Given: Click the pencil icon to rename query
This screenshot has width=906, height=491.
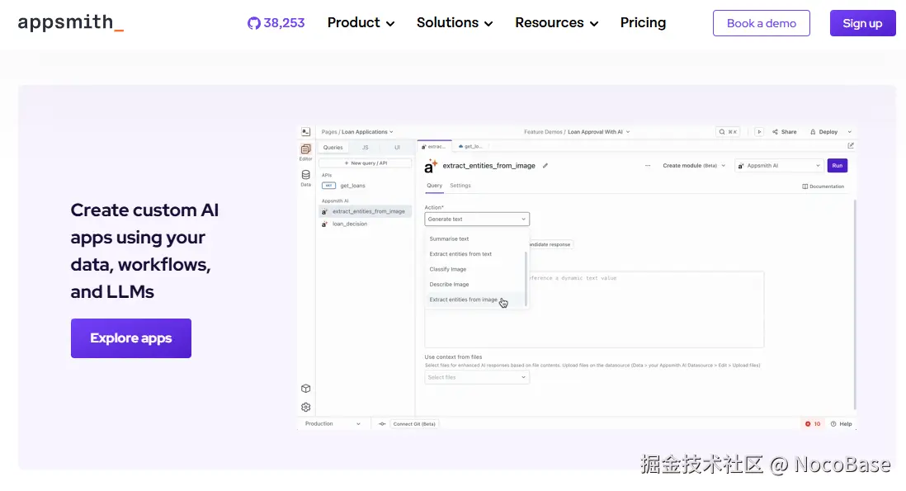Looking at the screenshot, I should [545, 166].
